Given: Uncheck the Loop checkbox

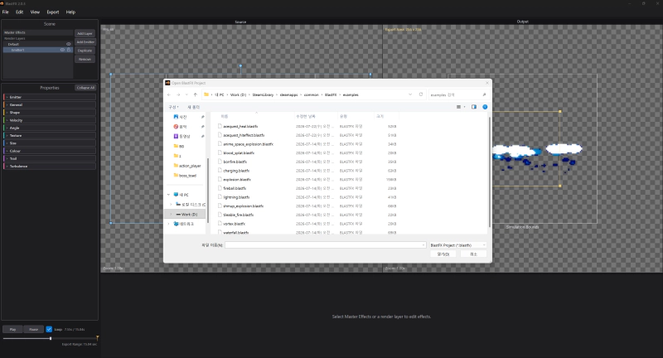Looking at the screenshot, I should (x=49, y=329).
